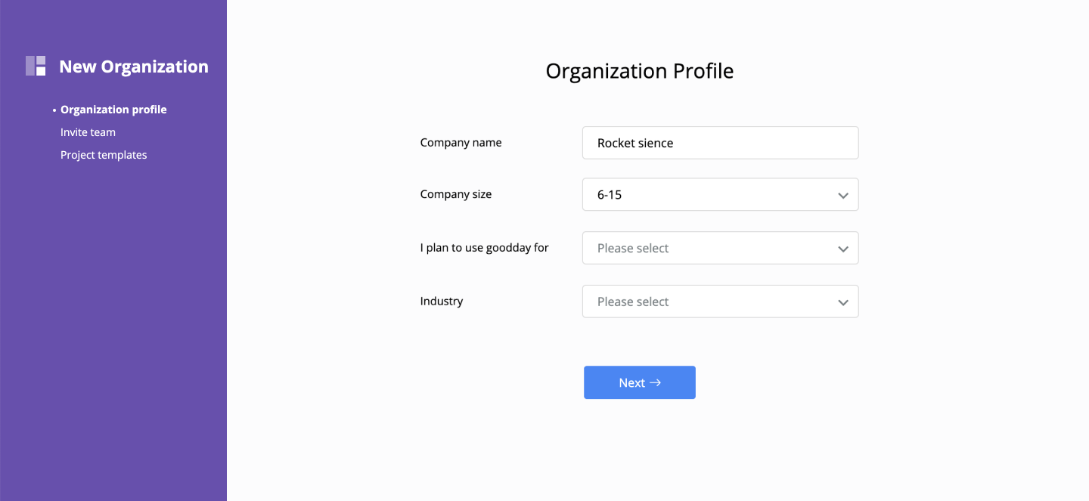Go to Invite team step

pyautogui.click(x=88, y=132)
